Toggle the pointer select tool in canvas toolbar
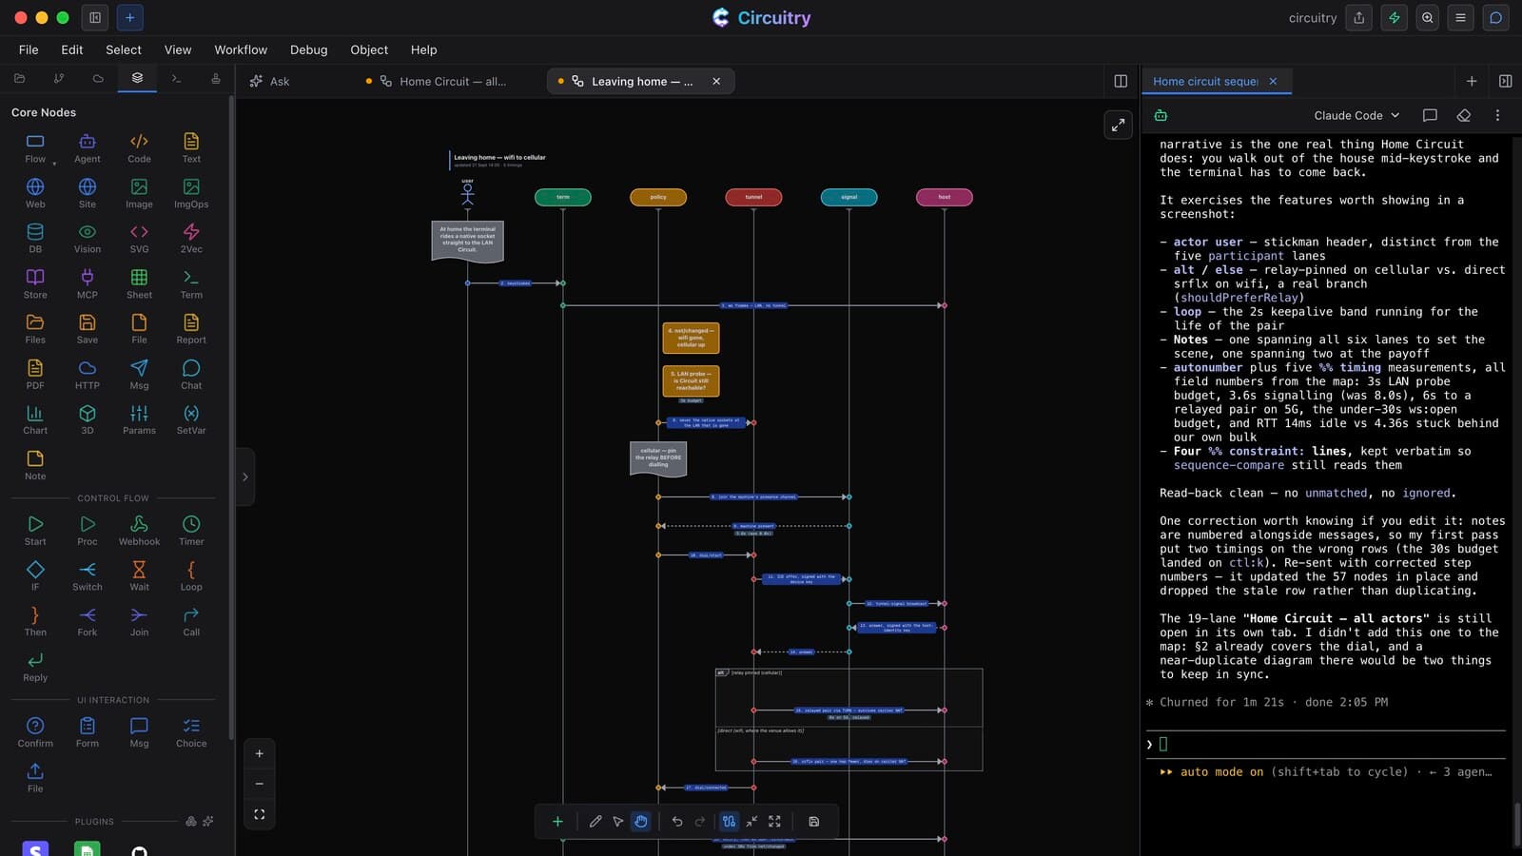 618,822
